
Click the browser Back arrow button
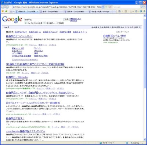pos(3,7)
